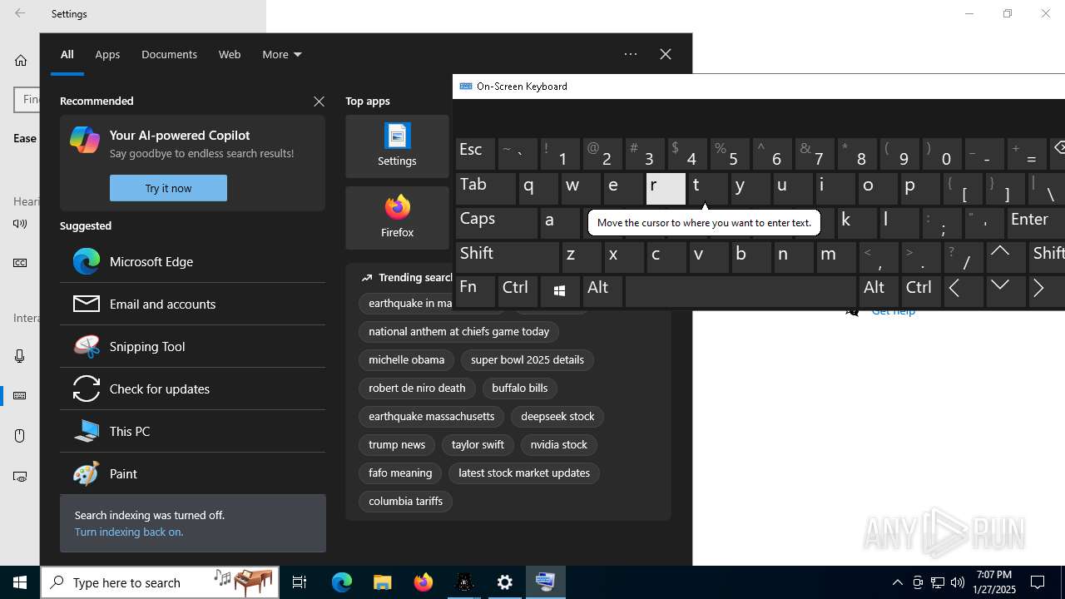The width and height of the screenshot is (1065, 599).
Task: Click up arrow key on On-Screen Keyboard
Action: (1006, 257)
